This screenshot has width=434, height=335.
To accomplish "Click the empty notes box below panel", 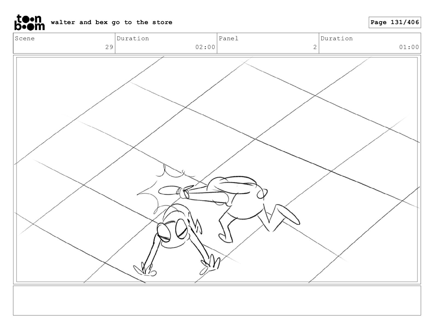I will 217,301.
